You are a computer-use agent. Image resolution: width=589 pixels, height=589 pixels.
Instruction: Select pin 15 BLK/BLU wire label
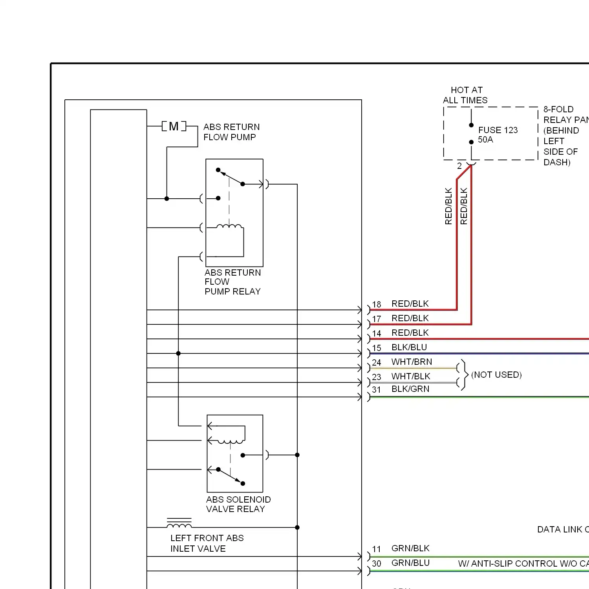(x=409, y=347)
